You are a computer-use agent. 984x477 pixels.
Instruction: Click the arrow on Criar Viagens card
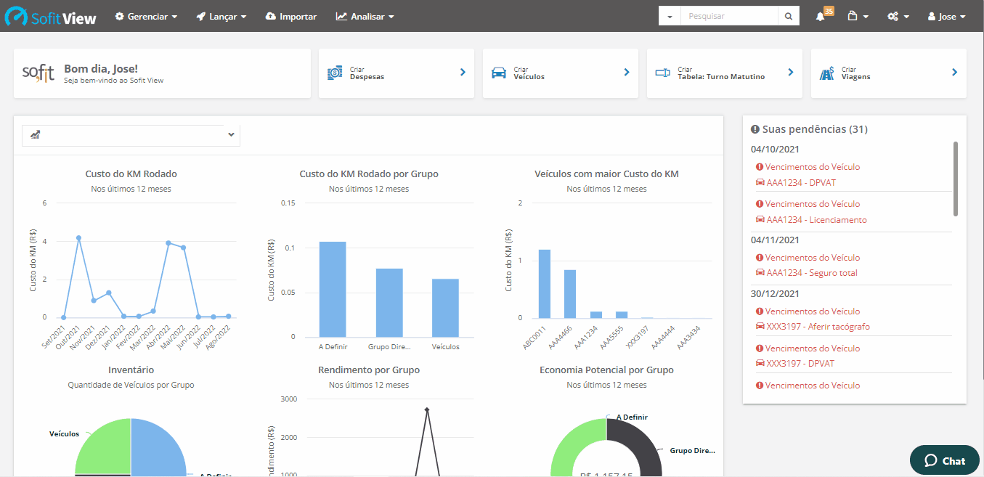click(x=955, y=73)
